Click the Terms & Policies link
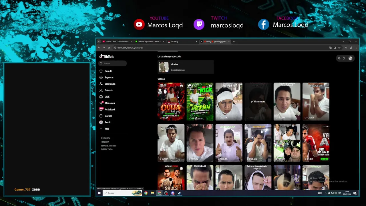This screenshot has height=206, width=366. pyautogui.click(x=108, y=146)
